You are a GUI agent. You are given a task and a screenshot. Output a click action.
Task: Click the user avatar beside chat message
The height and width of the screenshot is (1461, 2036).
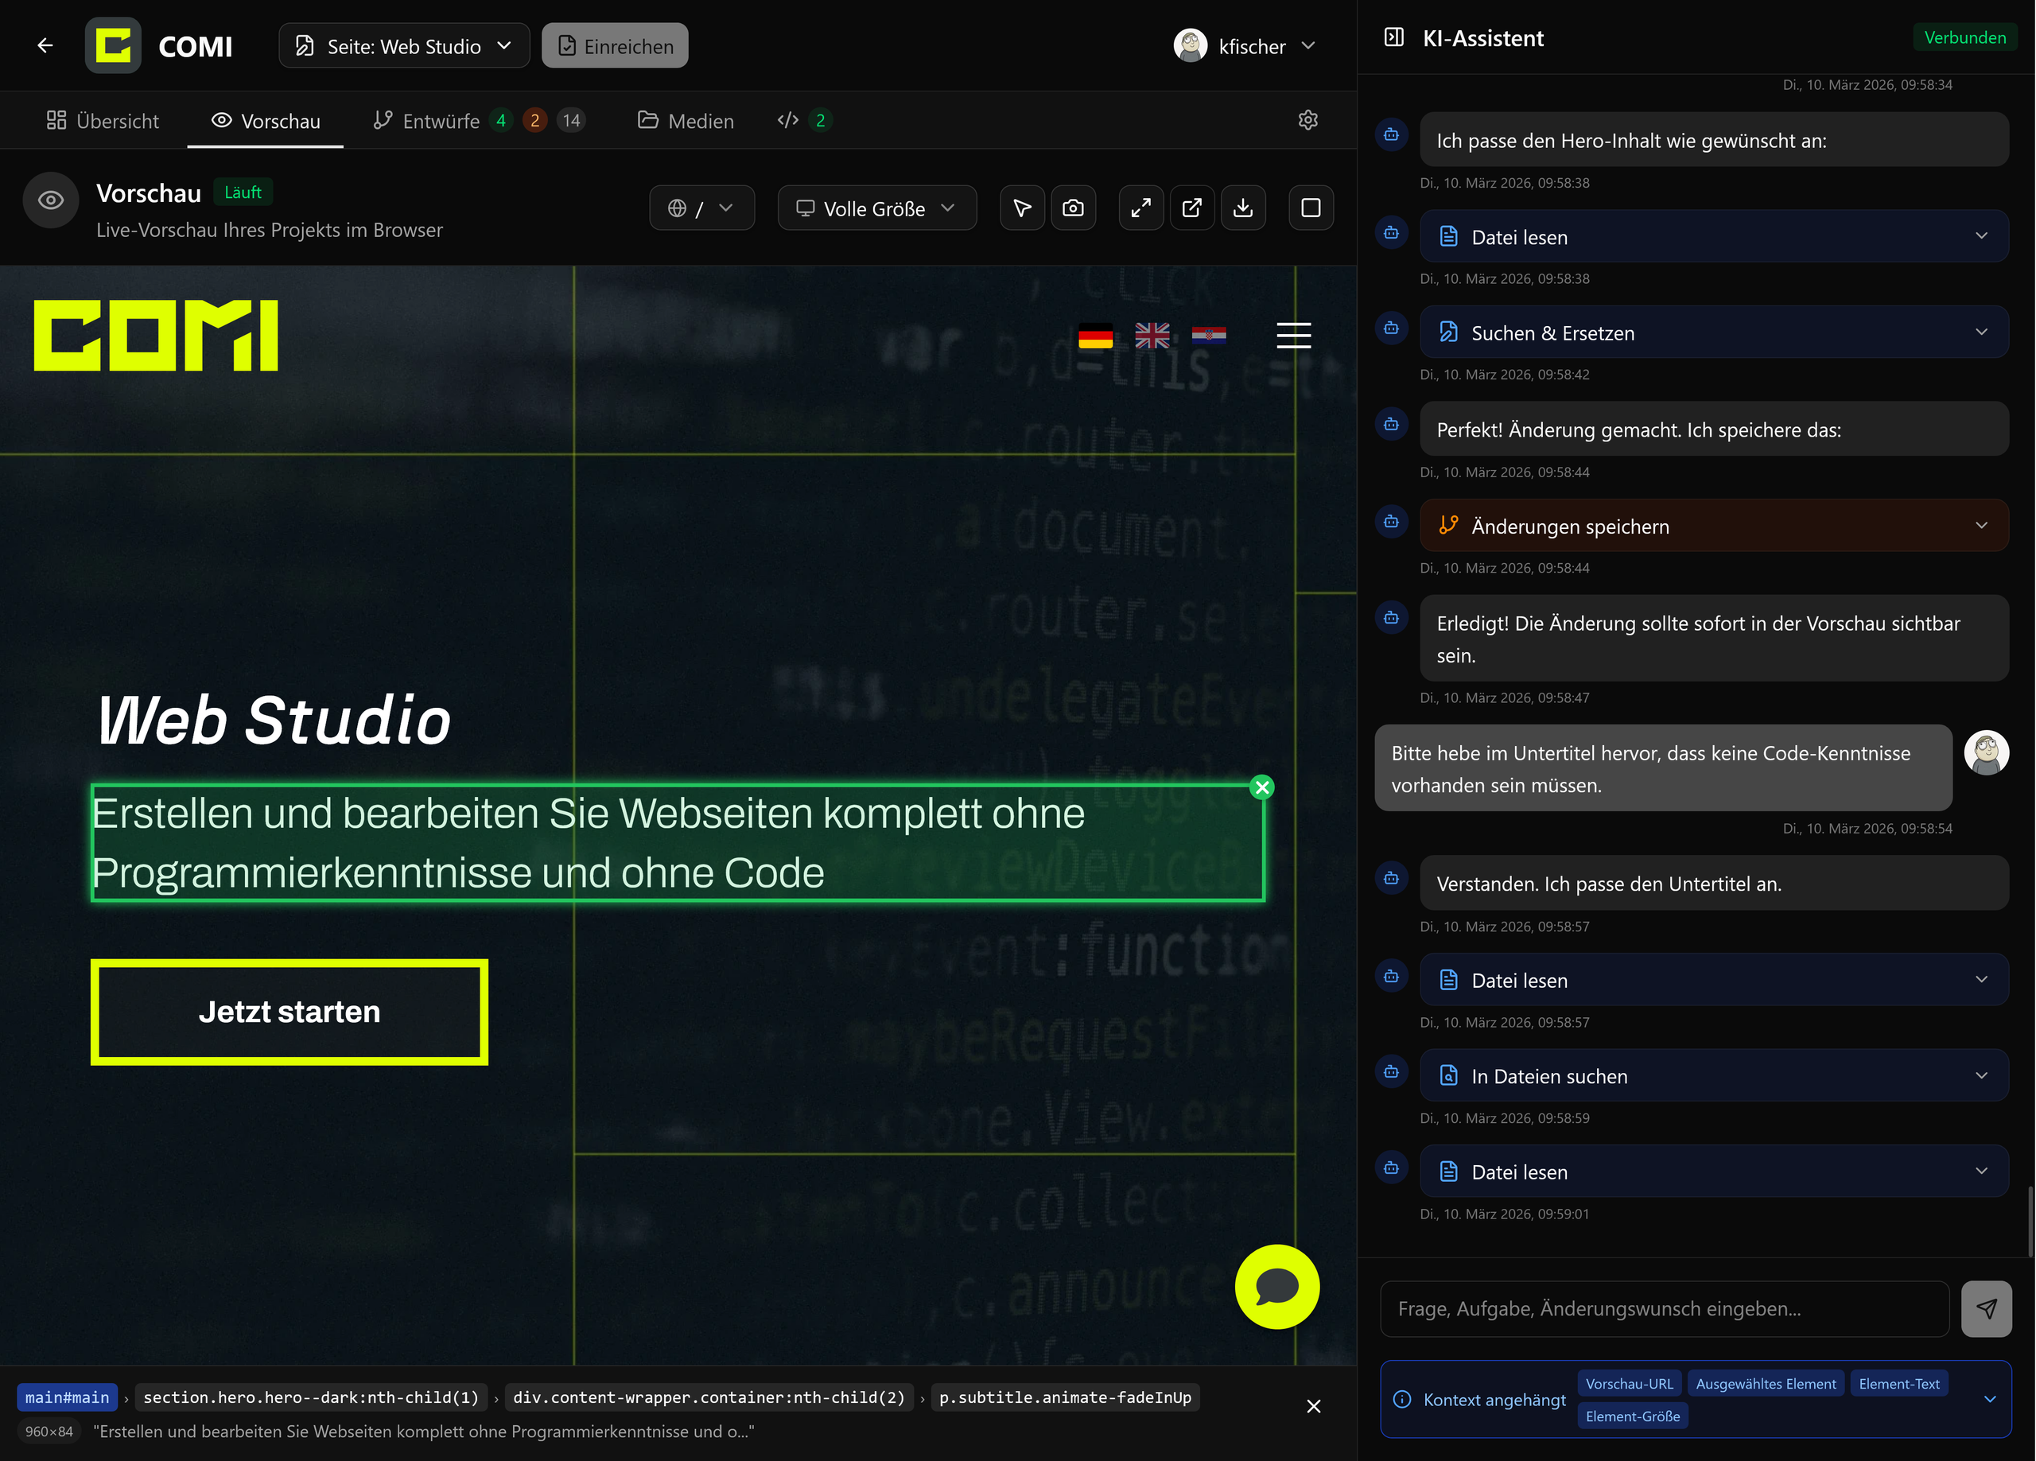pyautogui.click(x=1987, y=752)
